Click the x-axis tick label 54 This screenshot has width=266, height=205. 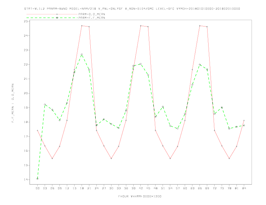(x=170, y=188)
